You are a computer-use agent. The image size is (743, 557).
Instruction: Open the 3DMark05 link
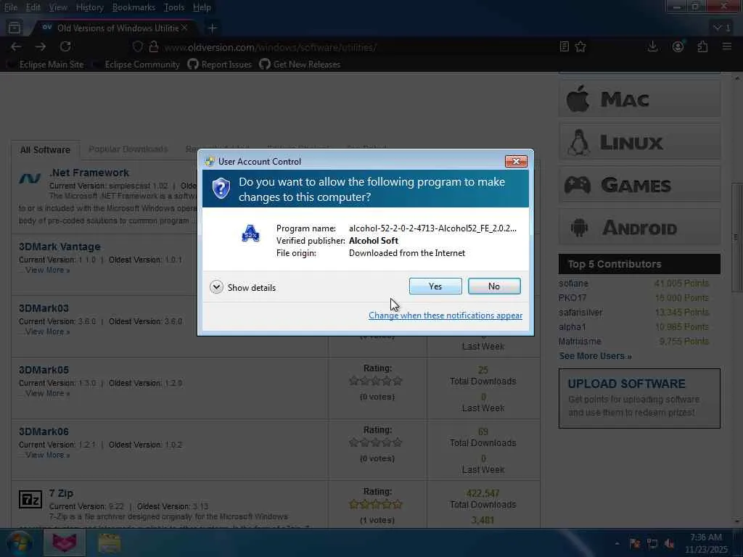pos(44,370)
